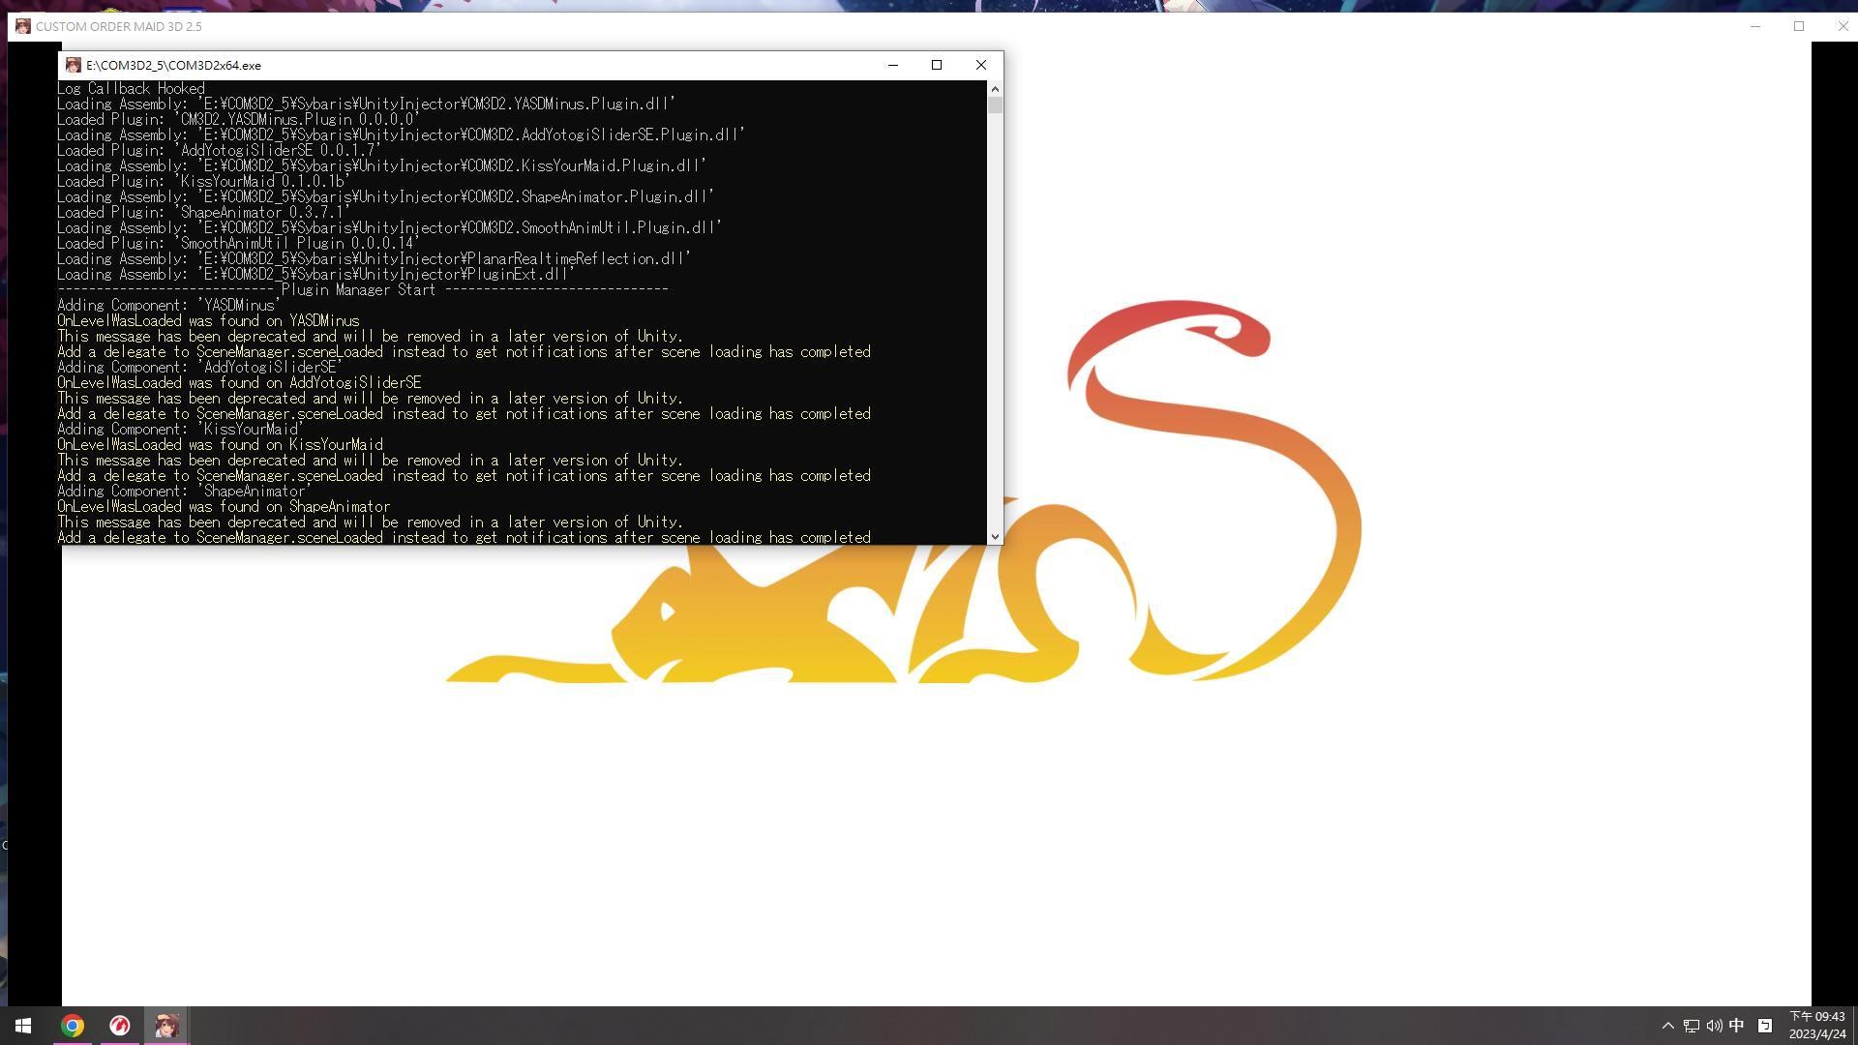Screen dimensions: 1858x1045
Task: Click the console window title bar icon
Action: click(x=73, y=65)
